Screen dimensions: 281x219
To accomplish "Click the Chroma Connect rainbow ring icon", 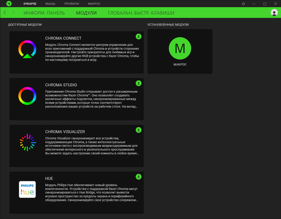I will [x=27, y=49].
